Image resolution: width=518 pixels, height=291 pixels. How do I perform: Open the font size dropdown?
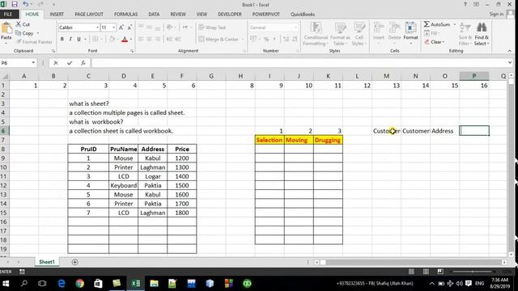[x=114, y=27]
